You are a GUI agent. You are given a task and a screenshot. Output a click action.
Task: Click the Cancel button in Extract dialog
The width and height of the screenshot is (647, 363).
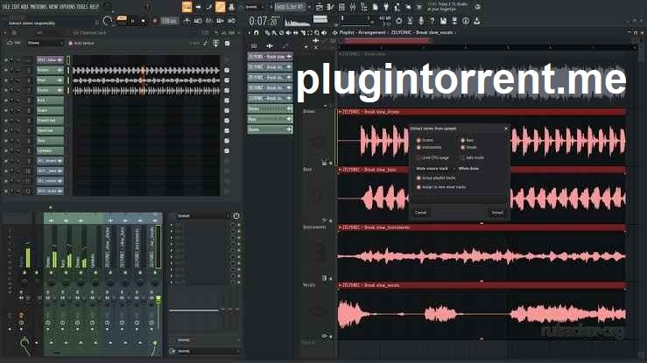click(420, 213)
